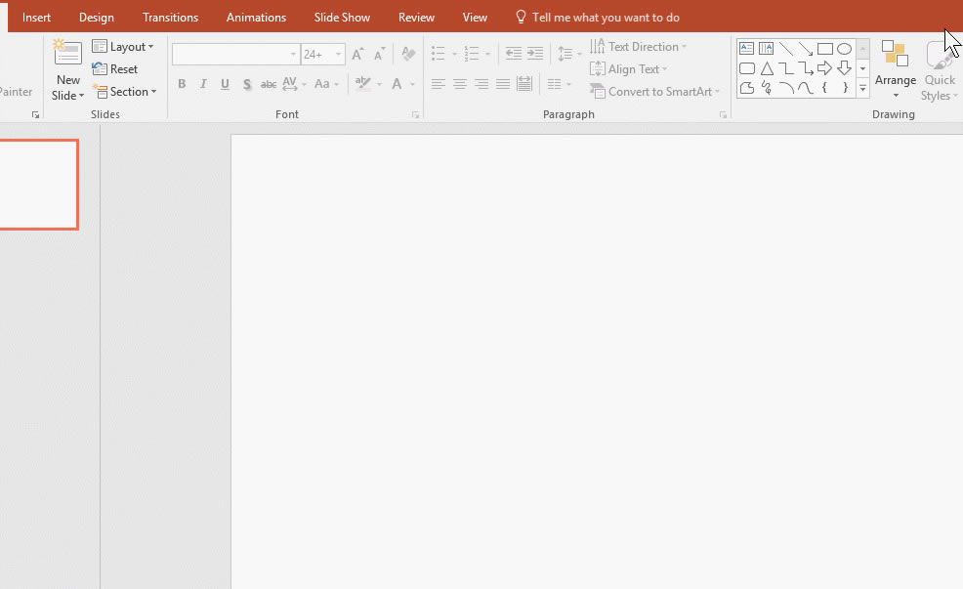Viewport: 963px width, 589px height.
Task: Open the Layout dropdown
Action: tap(123, 47)
